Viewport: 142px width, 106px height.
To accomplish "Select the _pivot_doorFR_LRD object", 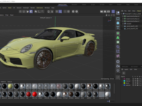I will point(132,29).
